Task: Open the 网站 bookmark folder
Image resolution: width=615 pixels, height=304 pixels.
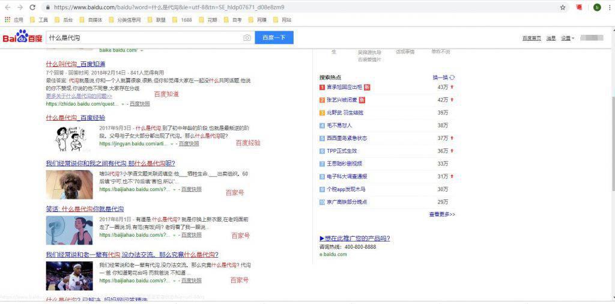Action: pos(282,20)
